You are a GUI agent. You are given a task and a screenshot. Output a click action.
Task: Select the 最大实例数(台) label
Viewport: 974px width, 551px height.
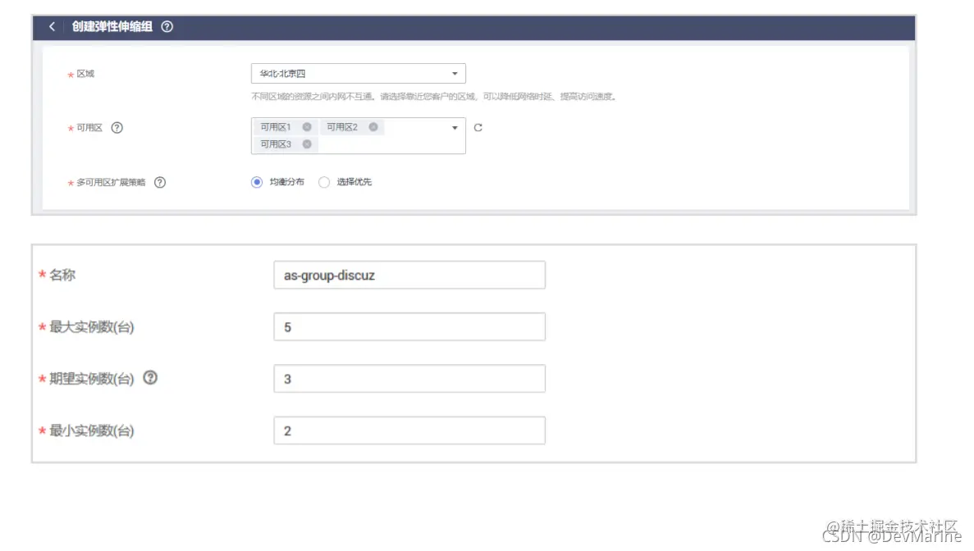click(92, 327)
